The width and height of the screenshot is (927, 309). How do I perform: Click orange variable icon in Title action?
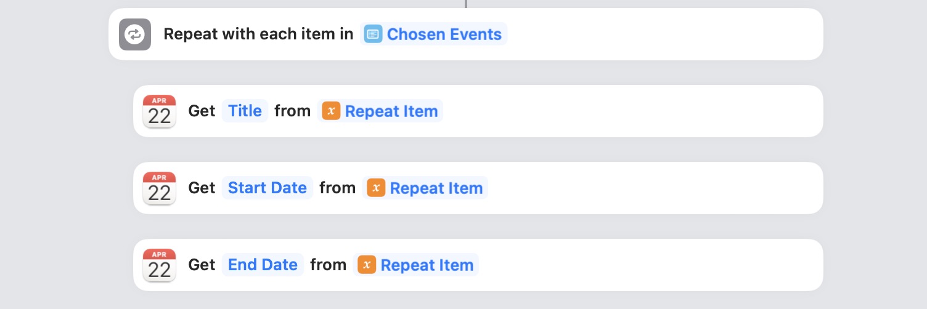pyautogui.click(x=331, y=111)
